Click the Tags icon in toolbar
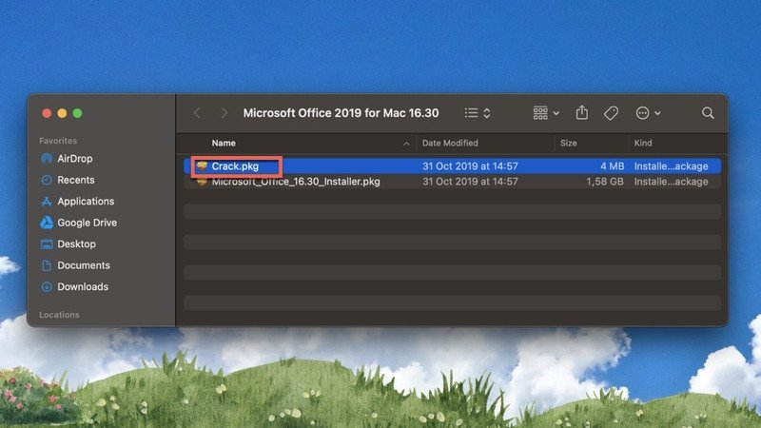 point(611,113)
